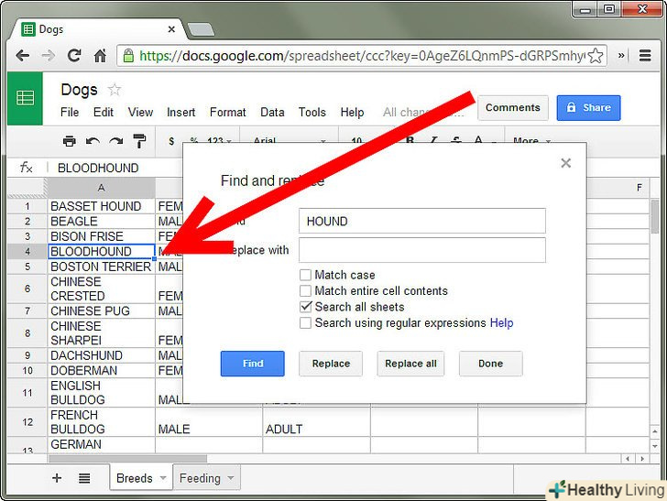This screenshot has width=667, height=501.
Task: Show hidden extensions with the chevron icon
Action: click(621, 55)
